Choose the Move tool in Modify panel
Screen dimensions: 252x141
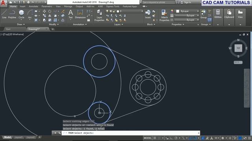[x=44, y=11]
